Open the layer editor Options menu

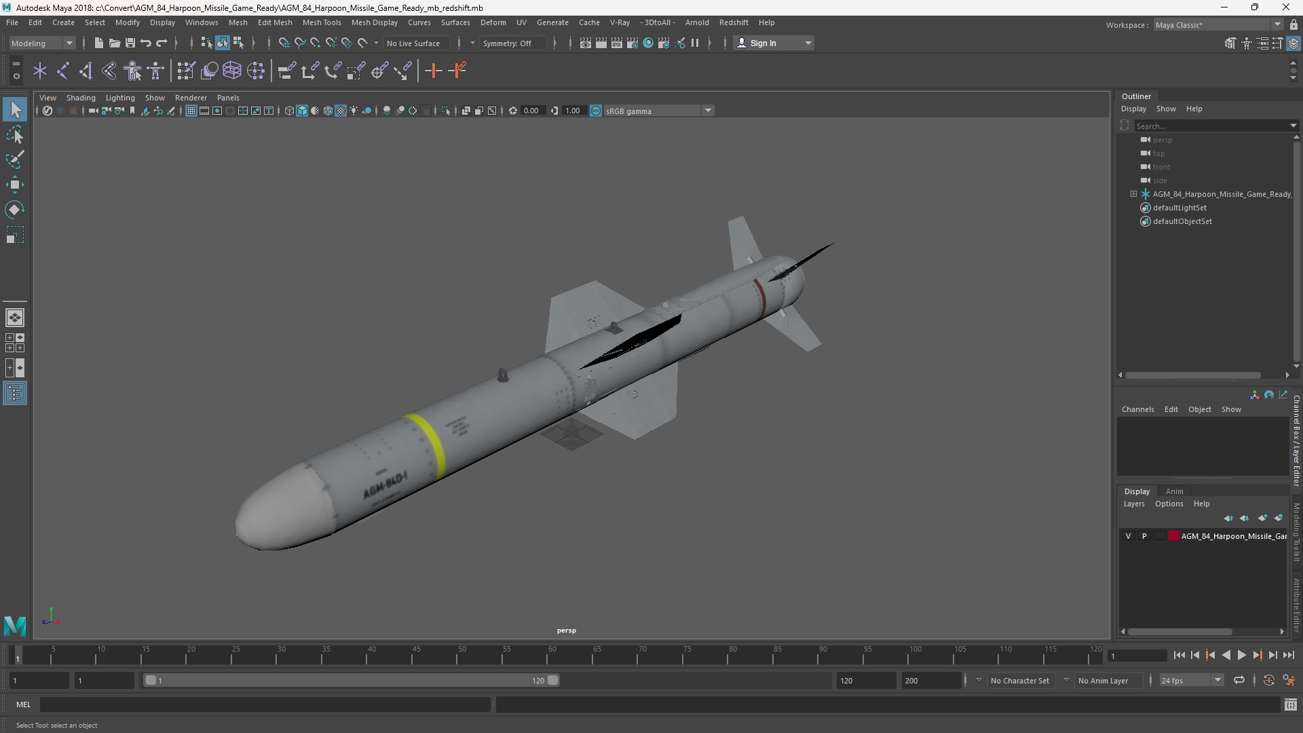1169,504
